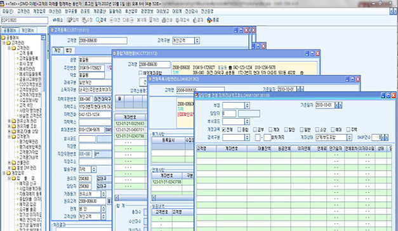Click the EDPS9920 screen code input field
Viewport: 398px width, 231px height.
[24, 20]
